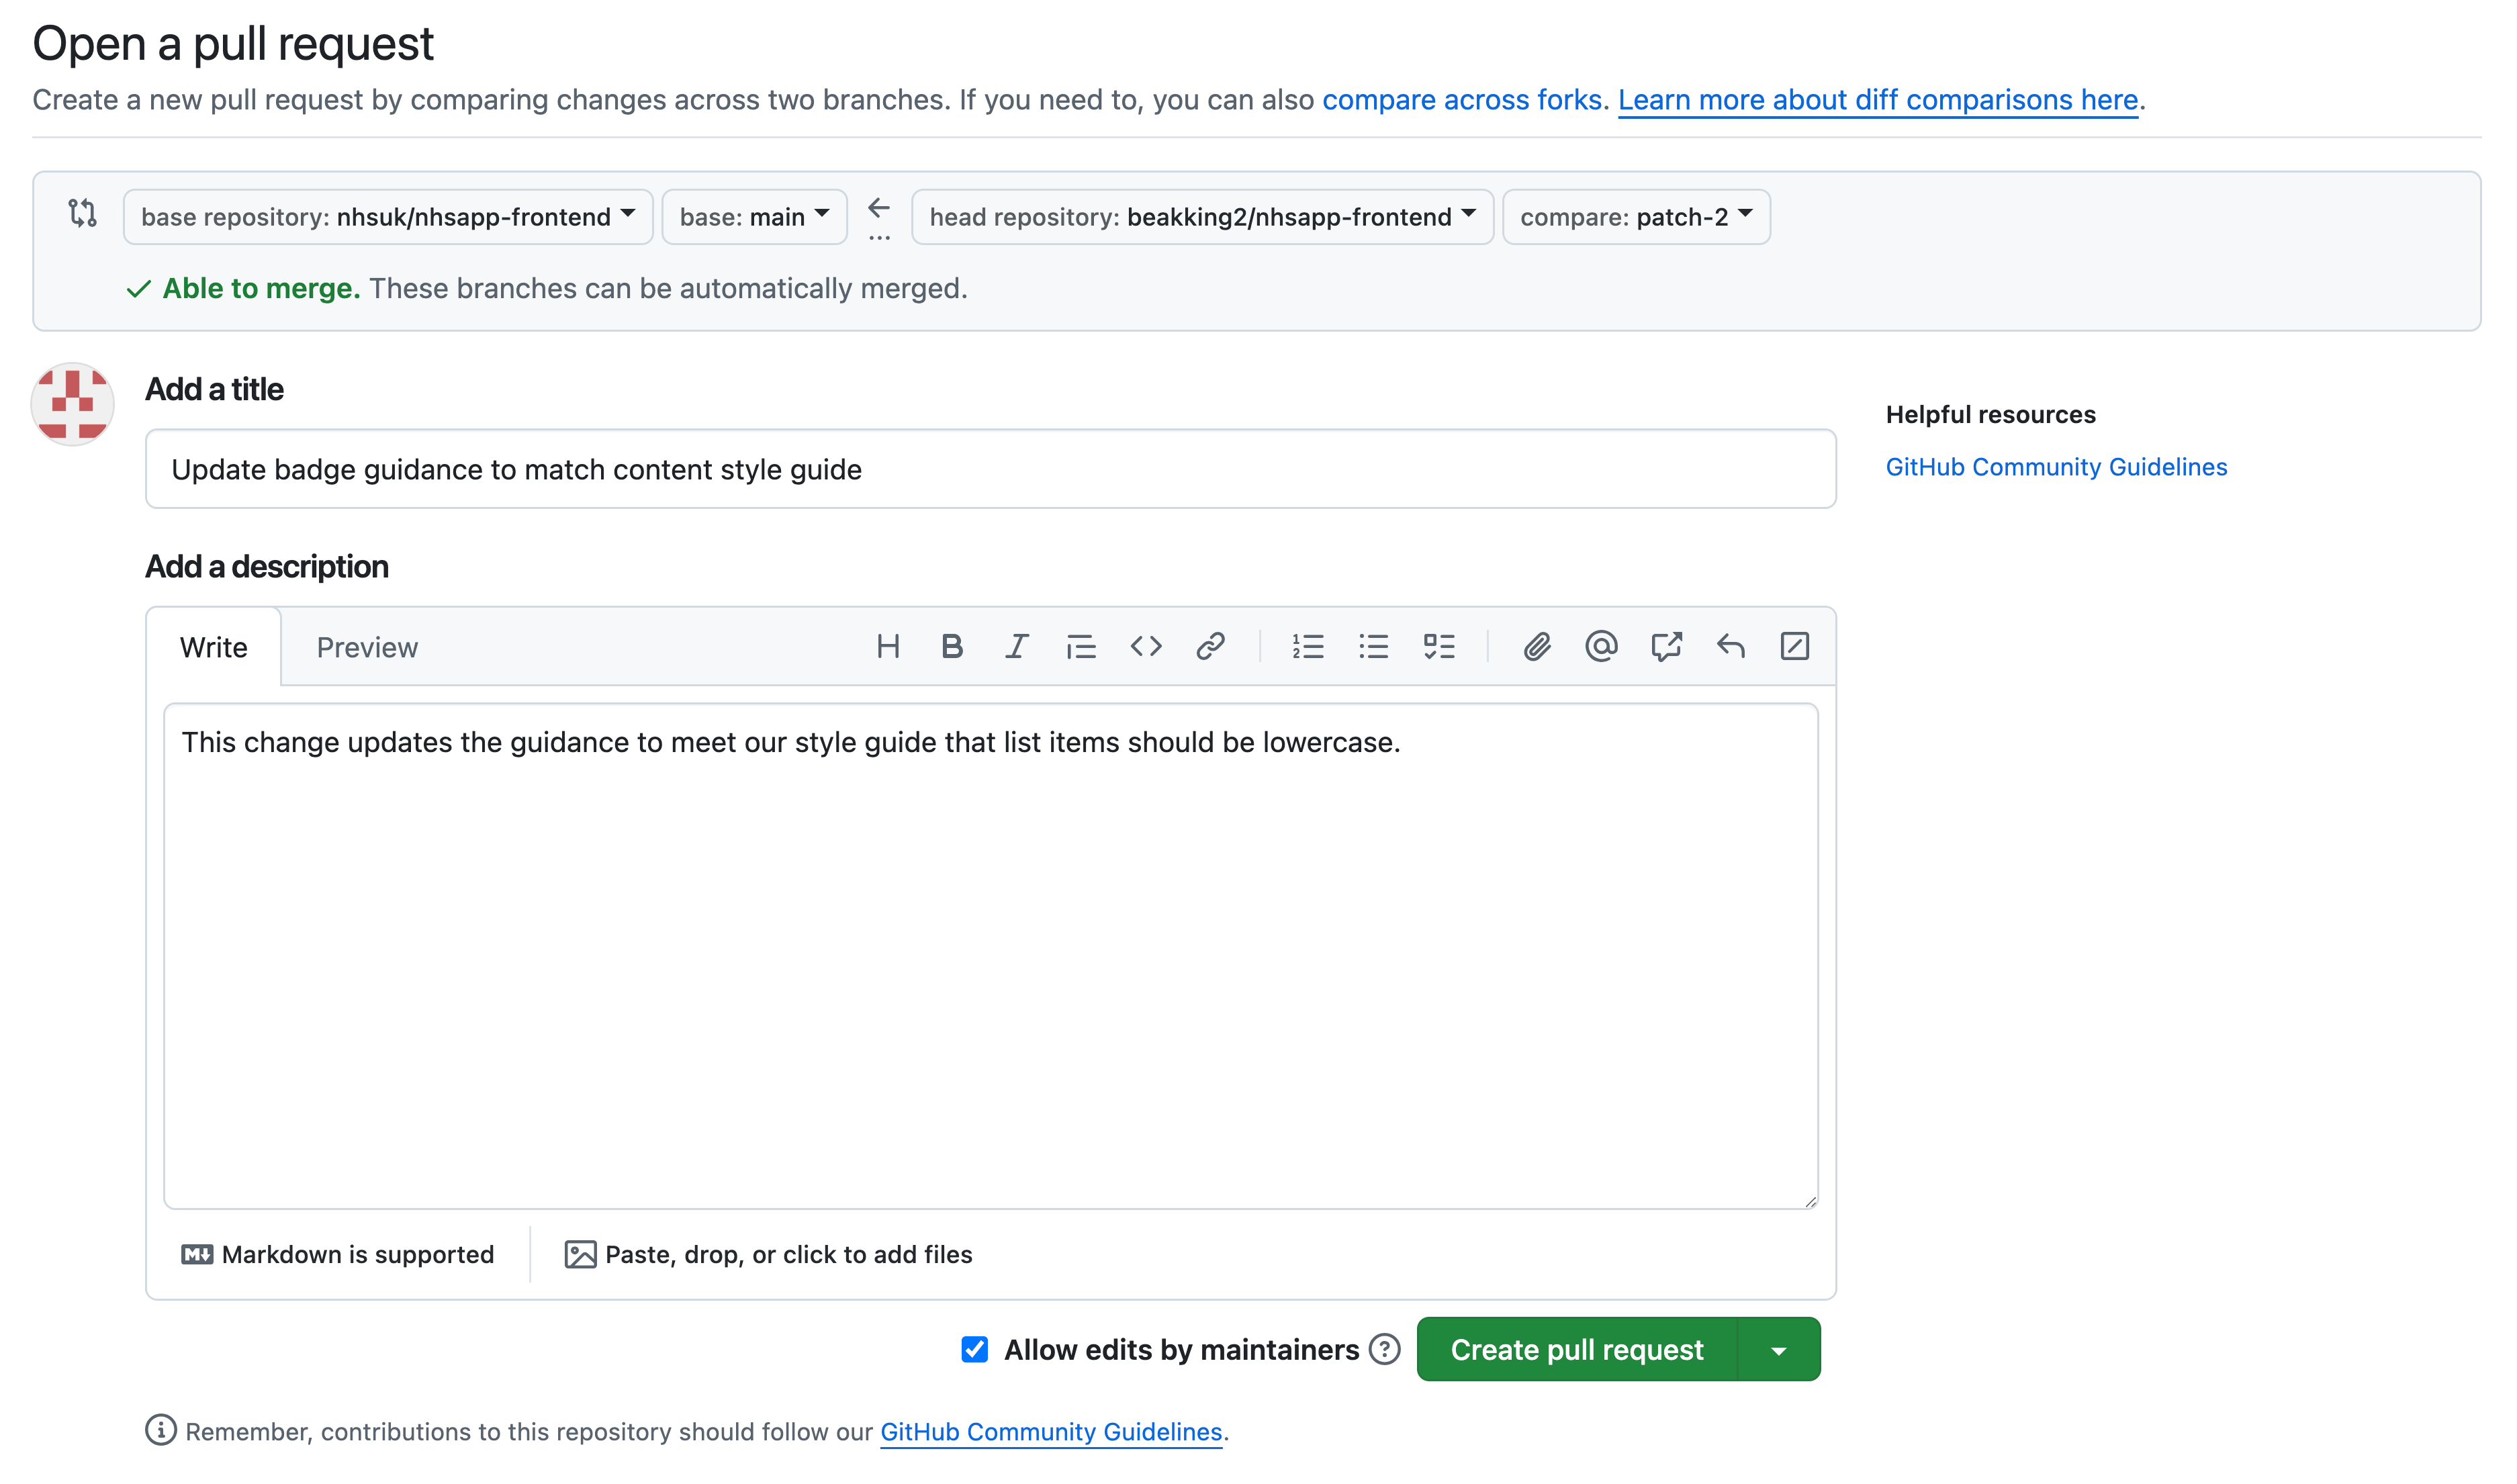Create a numbered list in the description
Viewport: 2517px width, 1484px height.
pyautogui.click(x=1308, y=646)
